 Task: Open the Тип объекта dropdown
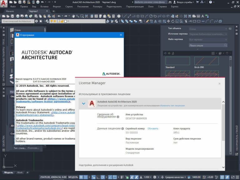pos(208,29)
